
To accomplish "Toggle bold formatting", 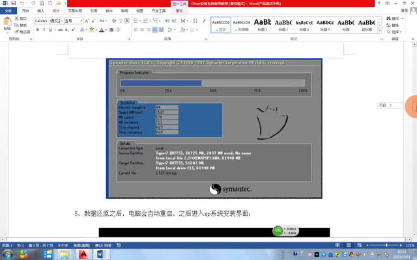I will [38, 30].
